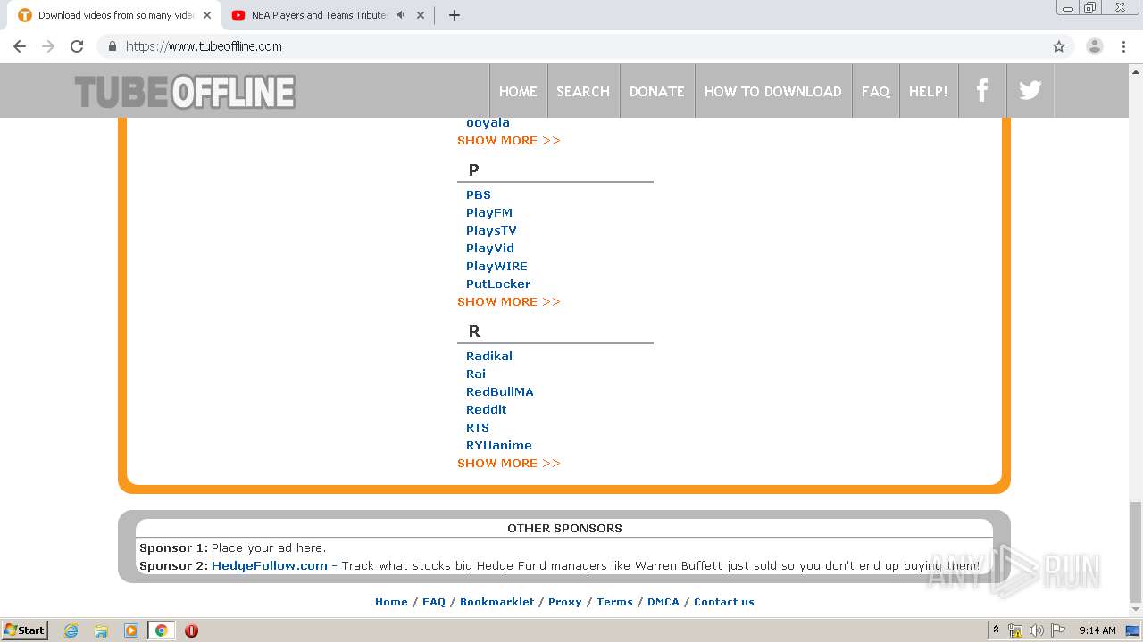The height and width of the screenshot is (642, 1143).
Task: Click the network tray icon
Action: (1015, 630)
